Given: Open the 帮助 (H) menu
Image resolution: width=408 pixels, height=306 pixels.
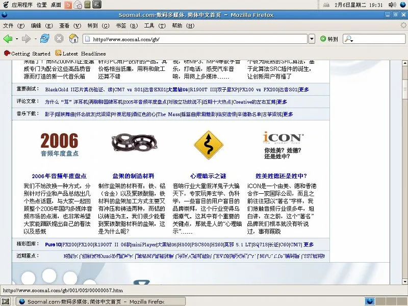Looking at the screenshot, I should [183, 25].
